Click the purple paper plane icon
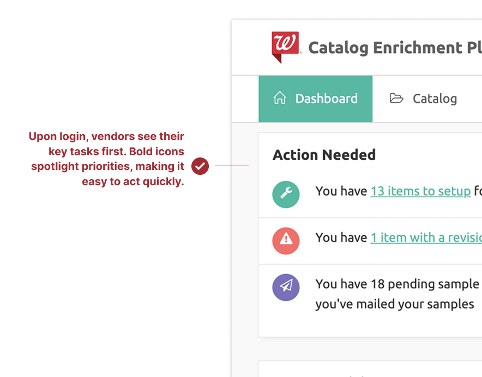 click(286, 287)
